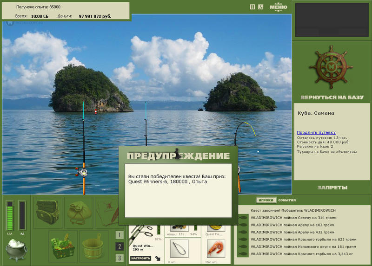Click the reel item with мощн. 135
This screenshot has width=372, height=266.
pyautogui.click(x=179, y=228)
